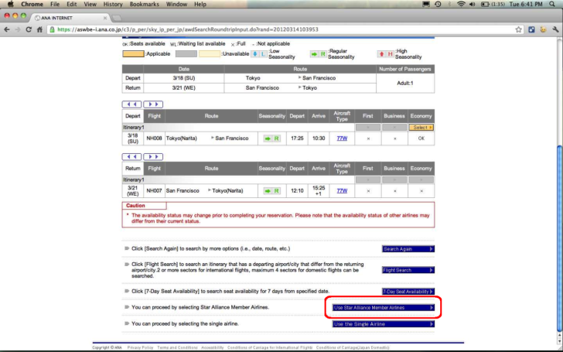Click Use Star Alliance Member Airlines
This screenshot has height=352, width=563.
coord(384,308)
